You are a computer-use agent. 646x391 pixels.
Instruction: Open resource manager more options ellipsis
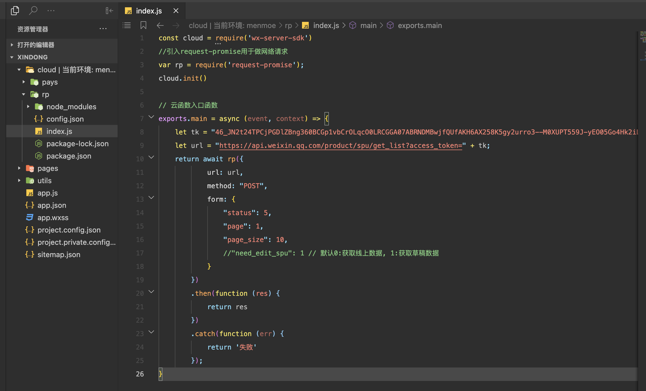pos(103,29)
